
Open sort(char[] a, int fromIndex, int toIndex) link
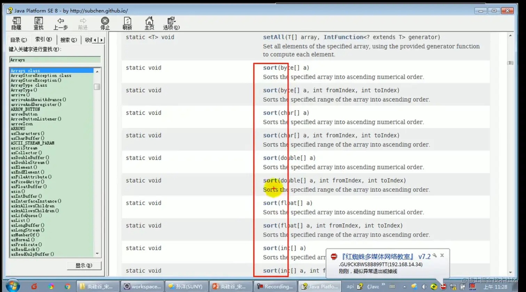270,135
